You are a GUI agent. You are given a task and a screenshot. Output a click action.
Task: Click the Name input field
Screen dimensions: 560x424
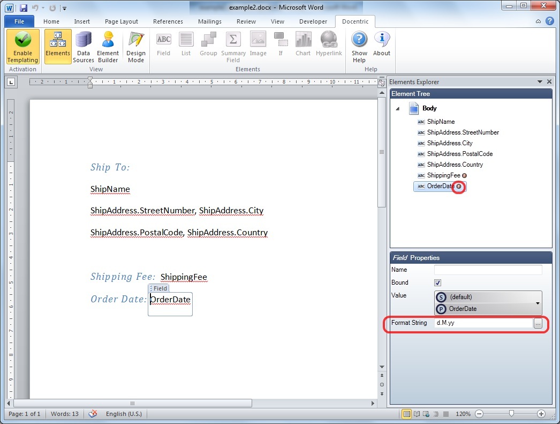488,270
